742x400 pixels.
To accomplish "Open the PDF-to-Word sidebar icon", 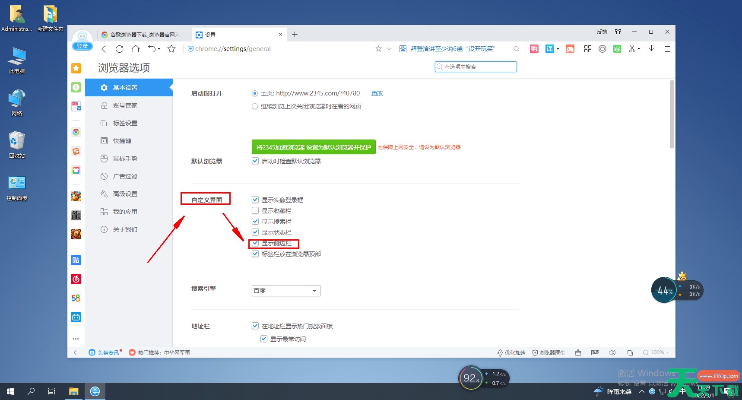I will (x=76, y=106).
